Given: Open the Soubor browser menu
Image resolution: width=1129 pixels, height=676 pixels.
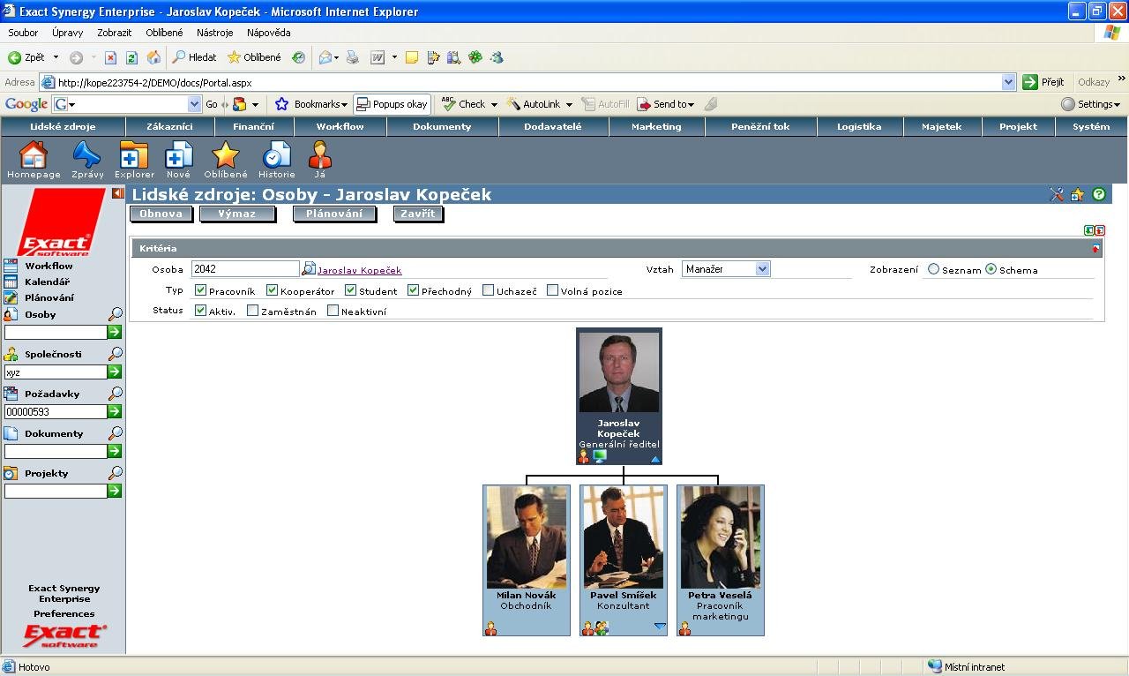Looking at the screenshot, I should pyautogui.click(x=24, y=33).
